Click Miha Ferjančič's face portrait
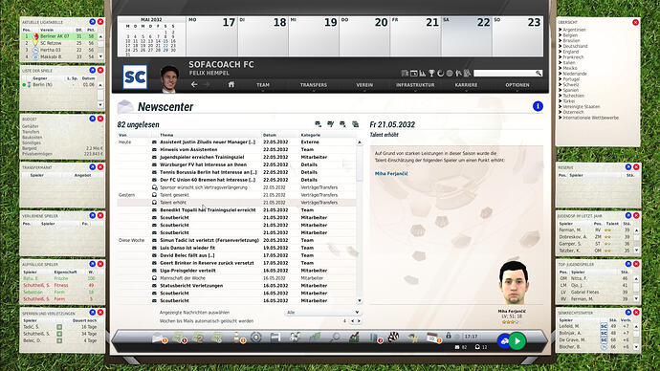This screenshot has width=660, height=371. pos(514,283)
